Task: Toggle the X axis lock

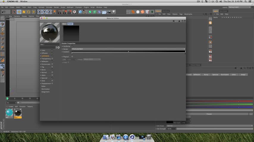Action: (40, 12)
